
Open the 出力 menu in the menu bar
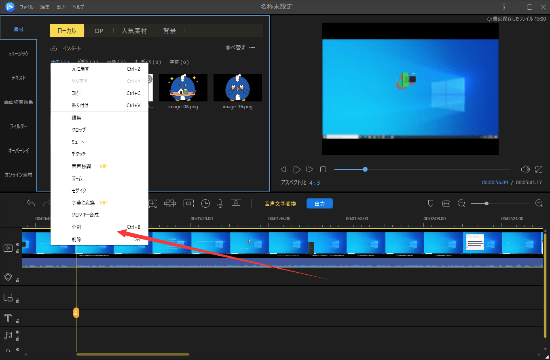tap(61, 7)
